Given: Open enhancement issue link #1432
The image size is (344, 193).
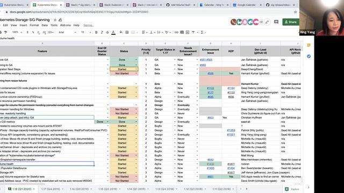Looking at the screenshot, I should point(210,164).
